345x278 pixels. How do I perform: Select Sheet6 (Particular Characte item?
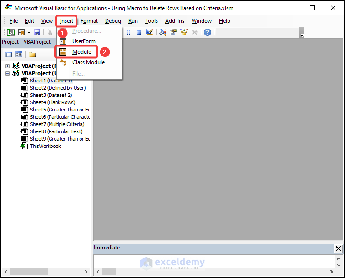tap(60, 117)
